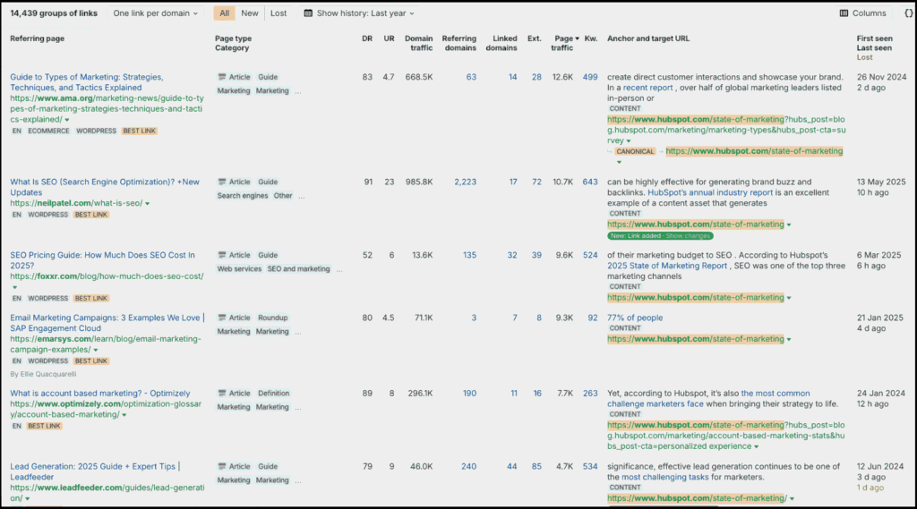917x509 pixels.
Task: Open Guide to Types of Marketing link
Action: click(x=87, y=81)
